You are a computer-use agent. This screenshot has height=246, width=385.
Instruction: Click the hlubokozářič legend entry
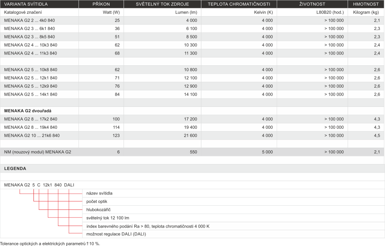point(99,210)
